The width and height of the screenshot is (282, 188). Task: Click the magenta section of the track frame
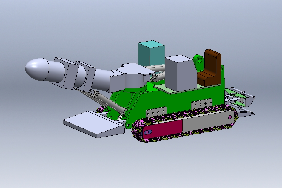[x=163, y=129]
